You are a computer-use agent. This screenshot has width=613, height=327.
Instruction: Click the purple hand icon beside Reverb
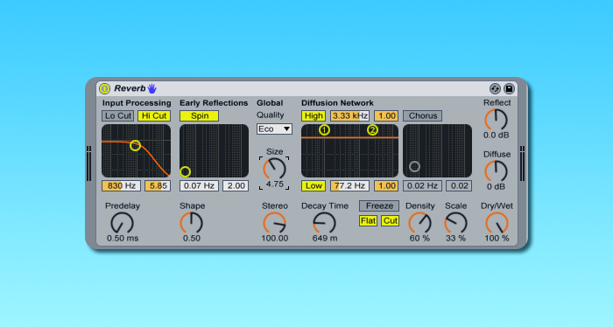152,88
